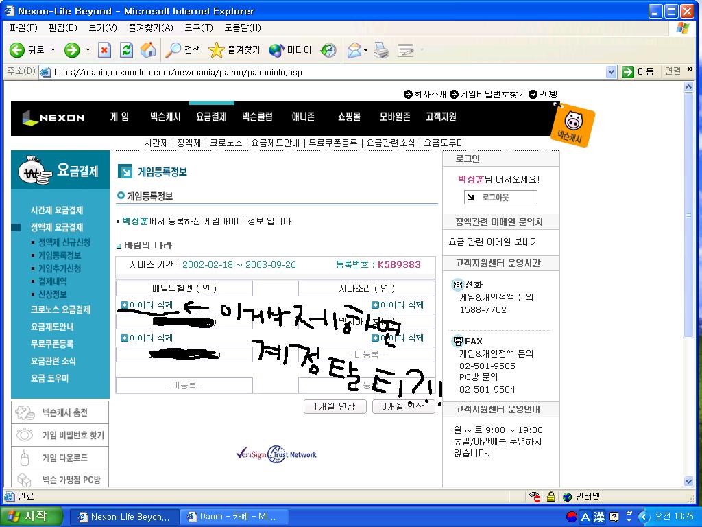Click the privacy eye icon in status bar
The image size is (702, 527).
(x=535, y=497)
